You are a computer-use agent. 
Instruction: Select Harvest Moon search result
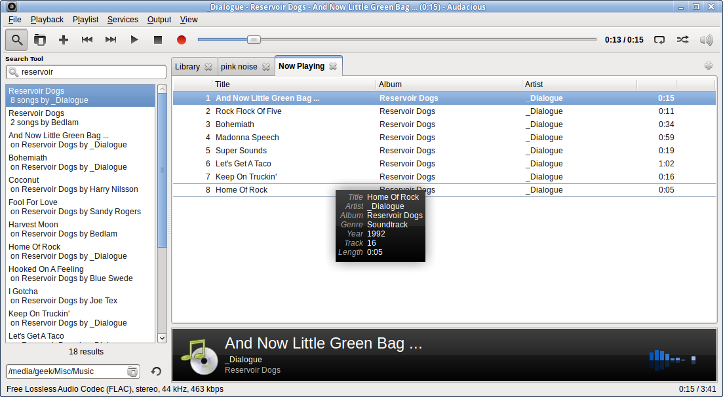pyautogui.click(x=81, y=229)
